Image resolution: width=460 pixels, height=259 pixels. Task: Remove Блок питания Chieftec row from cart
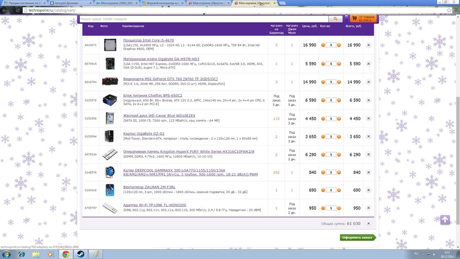368,100
